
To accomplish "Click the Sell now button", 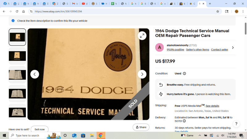I will coord(40,129).
